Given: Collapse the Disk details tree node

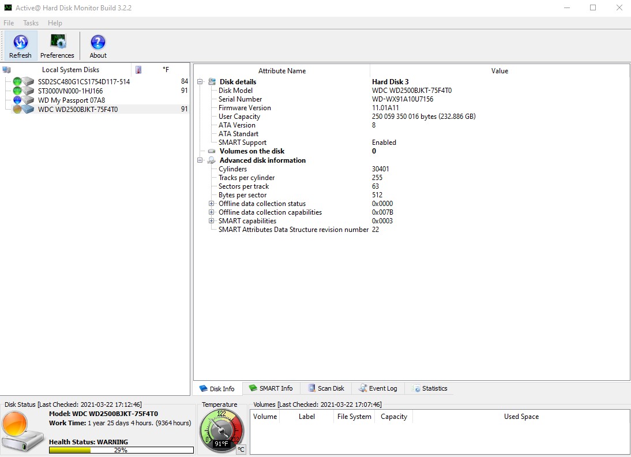Looking at the screenshot, I should (x=200, y=81).
